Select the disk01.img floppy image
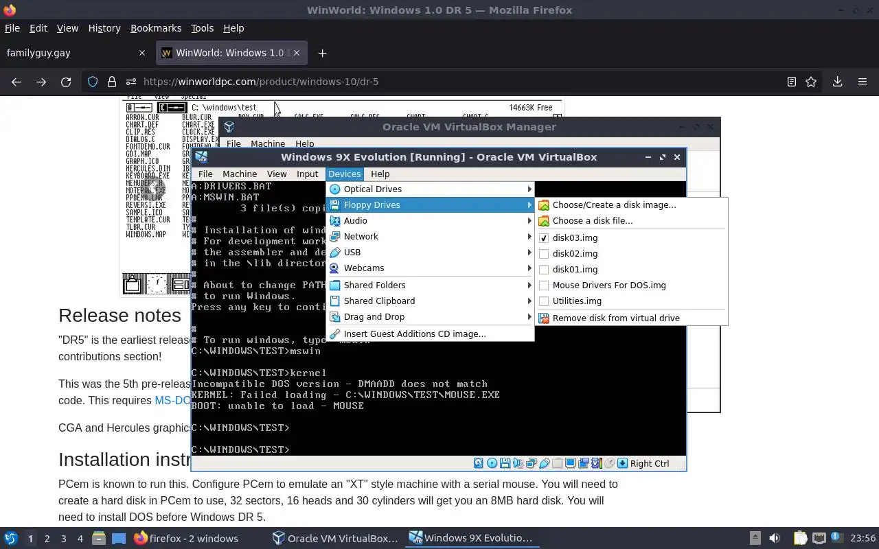This screenshot has height=549, width=879. click(x=631, y=269)
